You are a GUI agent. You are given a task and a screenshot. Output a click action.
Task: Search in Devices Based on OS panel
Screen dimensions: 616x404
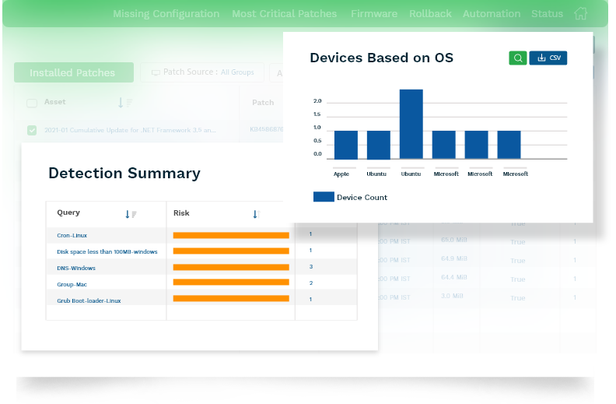(518, 58)
